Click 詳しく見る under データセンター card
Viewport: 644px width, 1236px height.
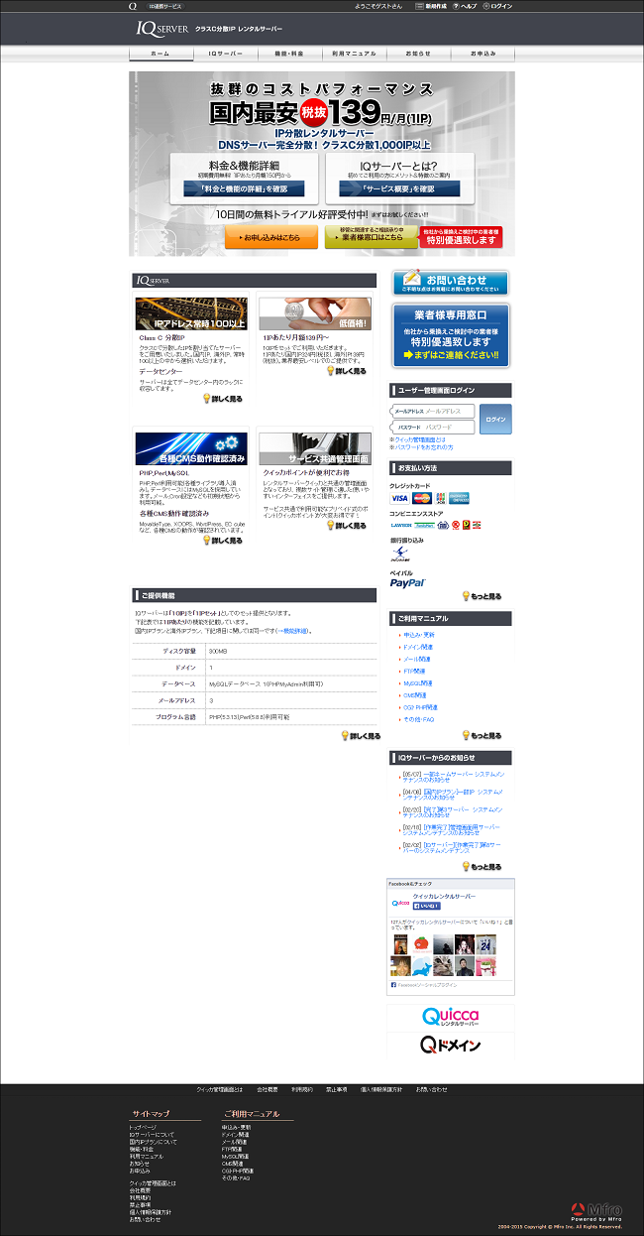click(222, 399)
